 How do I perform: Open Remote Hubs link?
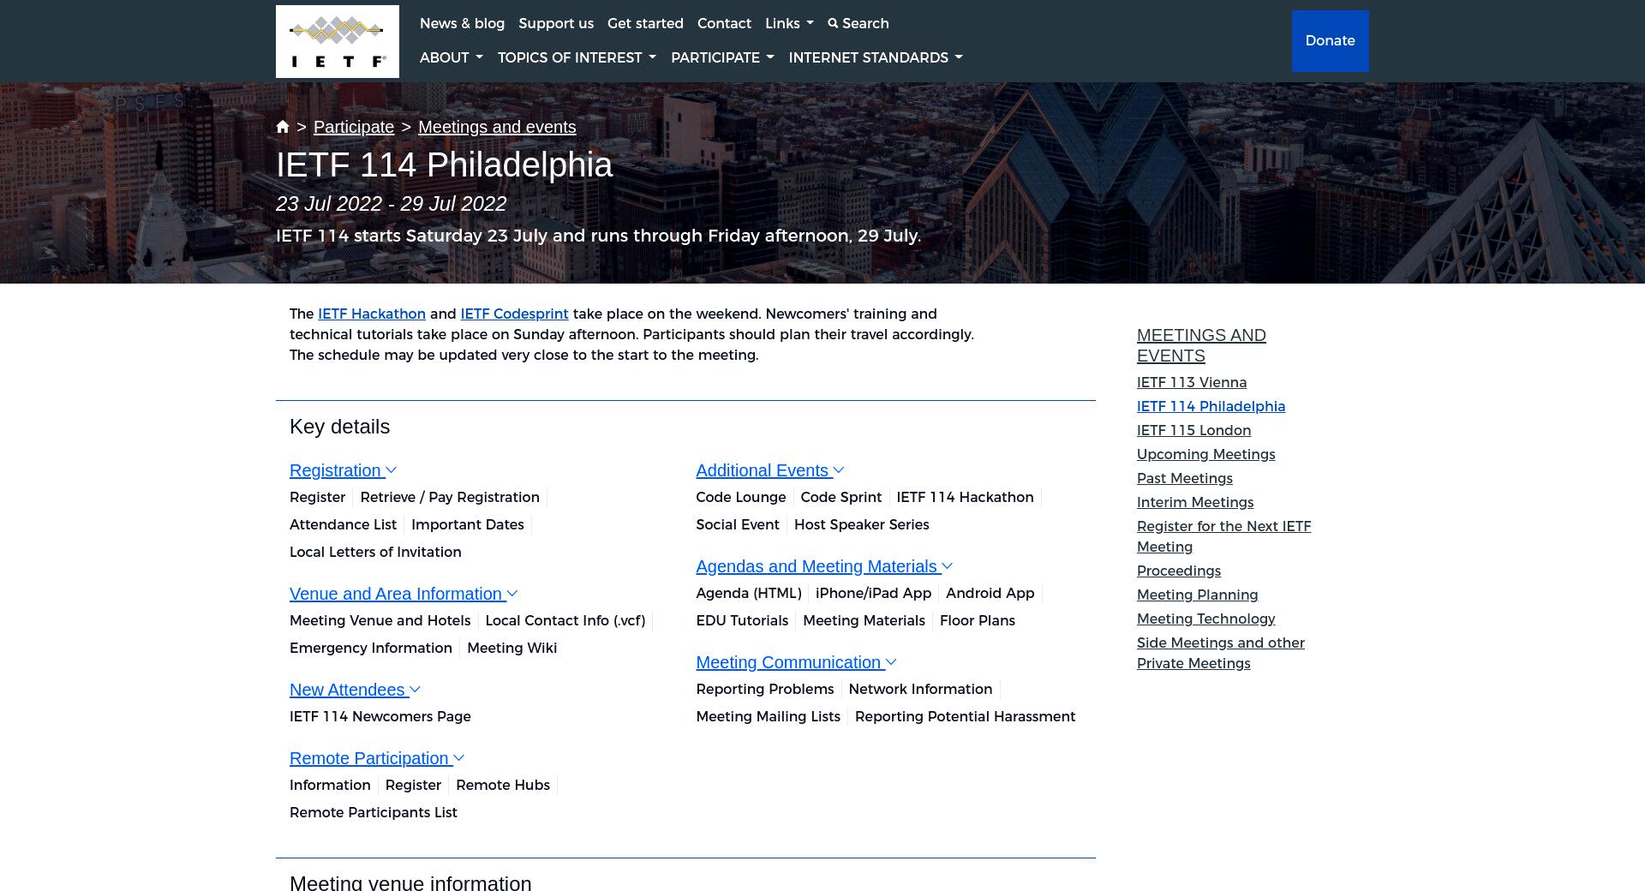click(x=503, y=785)
